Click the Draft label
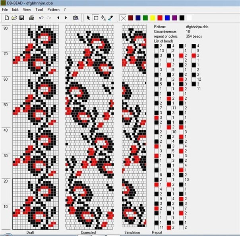 tap(30, 232)
